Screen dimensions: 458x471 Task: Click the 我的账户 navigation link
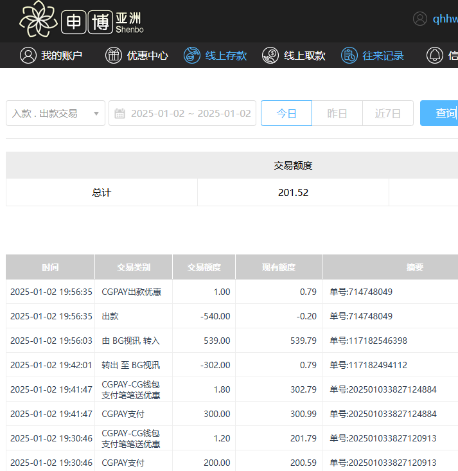coord(62,55)
